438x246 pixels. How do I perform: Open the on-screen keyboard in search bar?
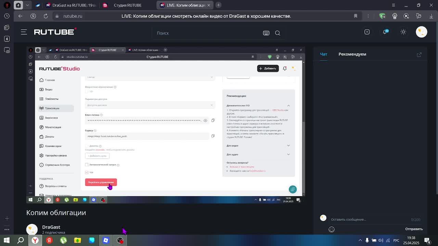pyautogui.click(x=266, y=33)
